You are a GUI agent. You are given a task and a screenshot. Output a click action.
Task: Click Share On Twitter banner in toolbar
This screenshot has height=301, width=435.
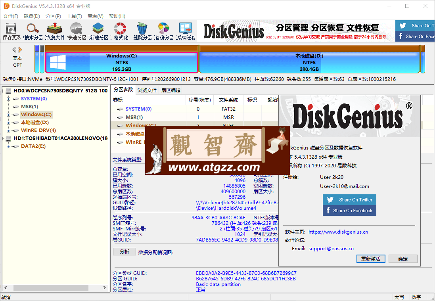coord(415,25)
